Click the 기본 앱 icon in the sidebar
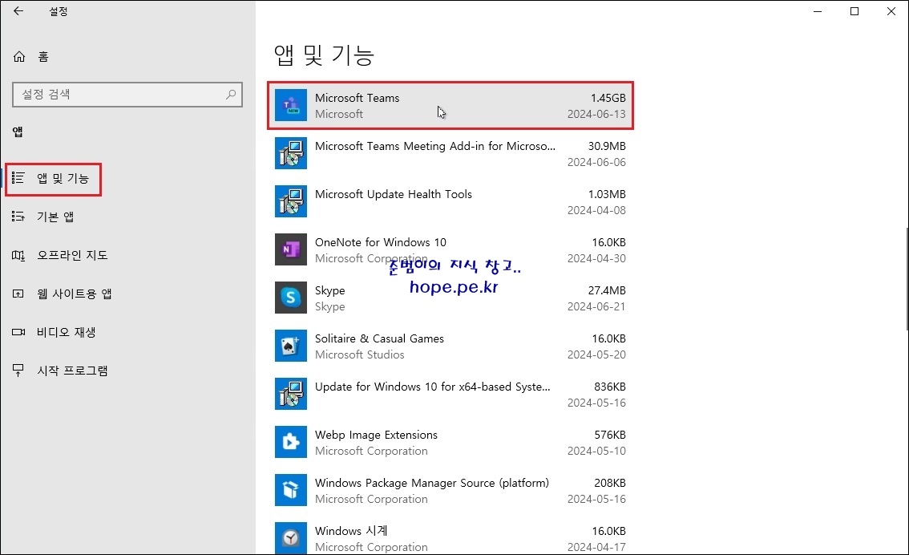909x555 pixels. (x=18, y=217)
